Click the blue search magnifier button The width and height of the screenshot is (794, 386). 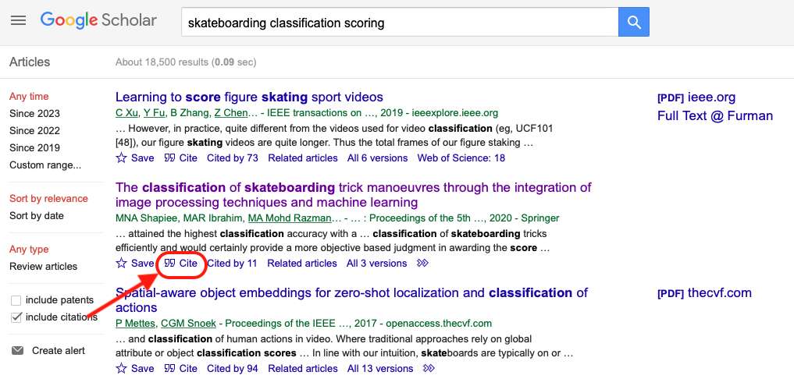[634, 22]
